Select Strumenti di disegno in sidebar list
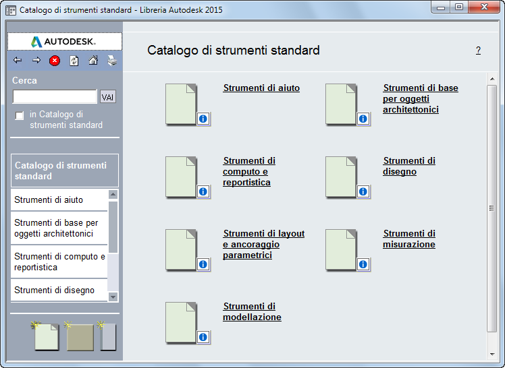Image resolution: width=505 pixels, height=368 pixels. click(59, 290)
